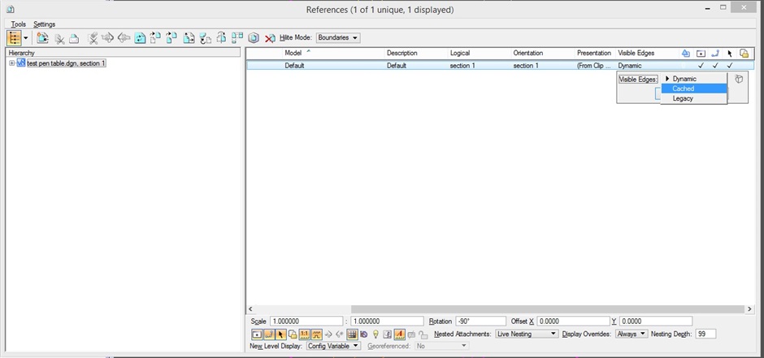Click the Snap column header icon
This screenshot has width=764, height=358.
pos(714,53)
